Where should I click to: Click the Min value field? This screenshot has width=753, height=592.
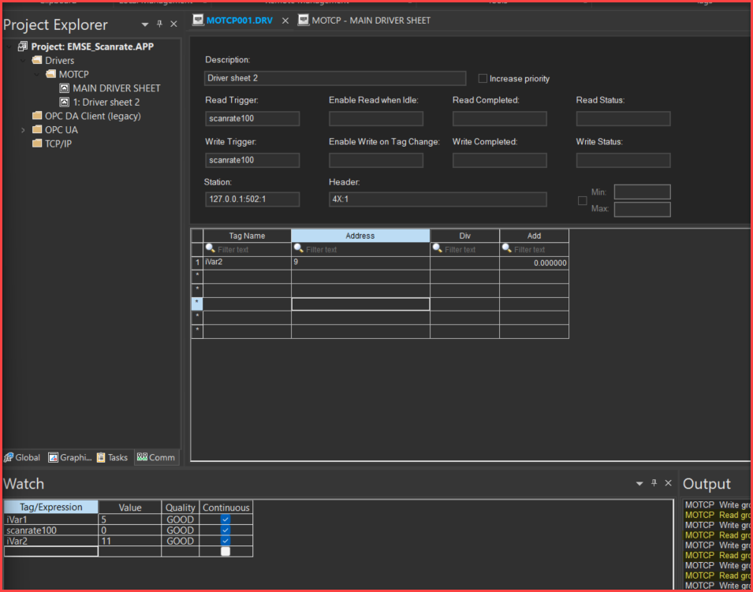[643, 192]
